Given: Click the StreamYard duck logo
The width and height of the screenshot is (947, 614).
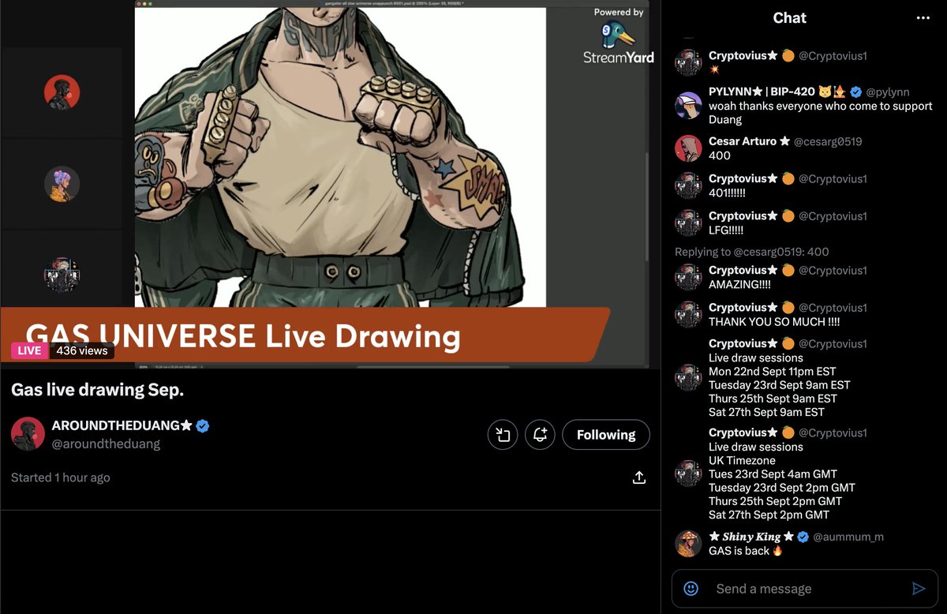Looking at the screenshot, I should 619,36.
